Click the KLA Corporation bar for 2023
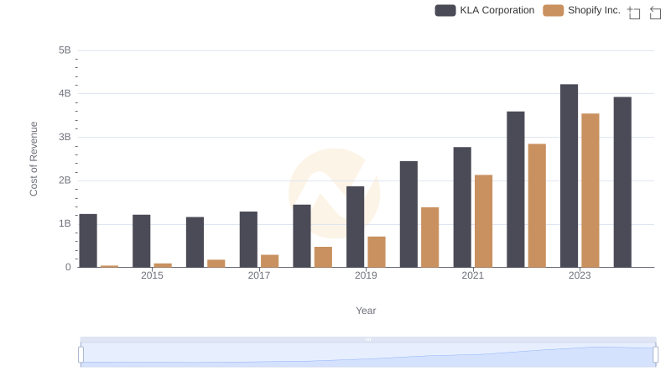 [x=569, y=175]
